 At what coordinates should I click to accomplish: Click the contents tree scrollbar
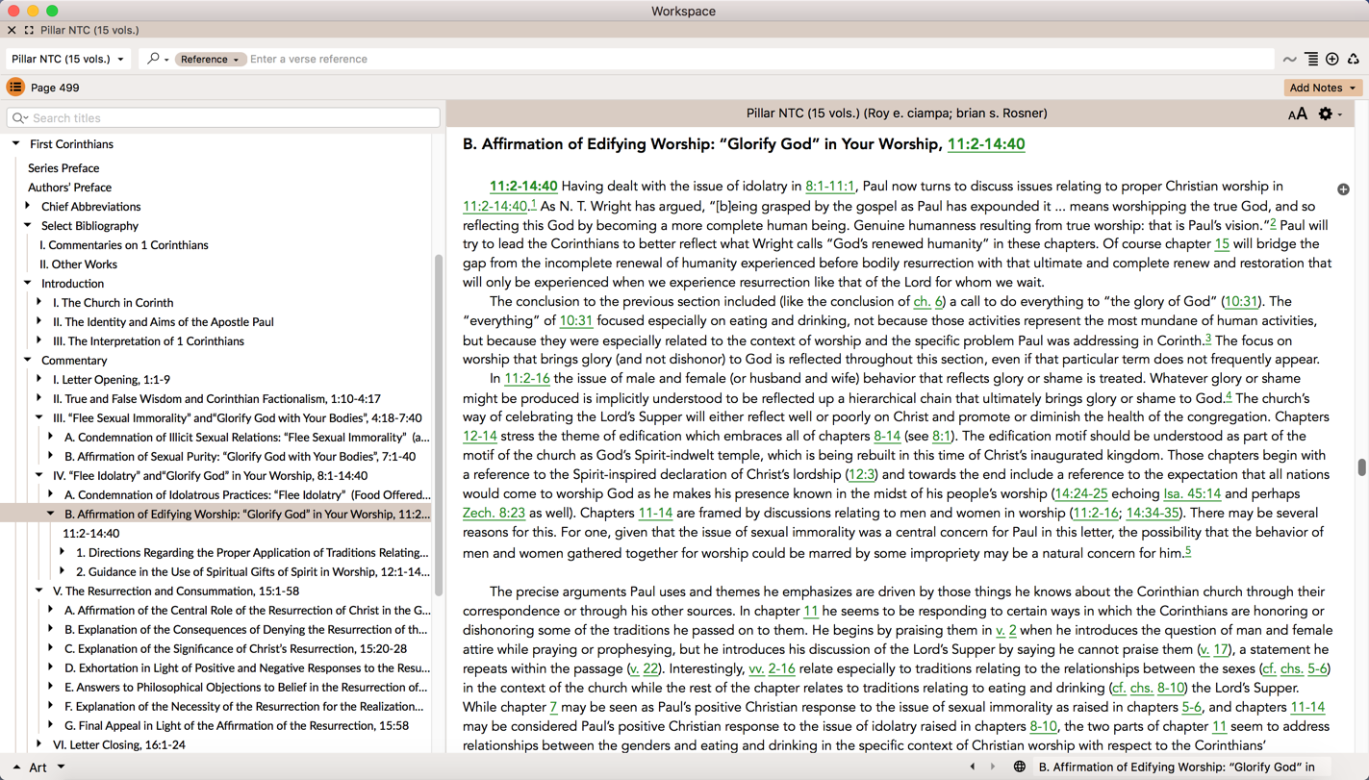point(439,423)
